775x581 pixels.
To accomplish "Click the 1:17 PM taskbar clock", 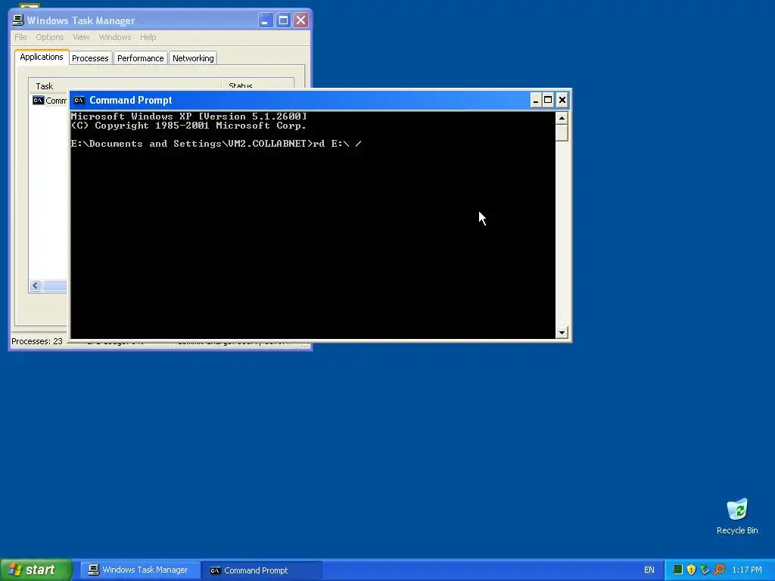I will (x=747, y=570).
